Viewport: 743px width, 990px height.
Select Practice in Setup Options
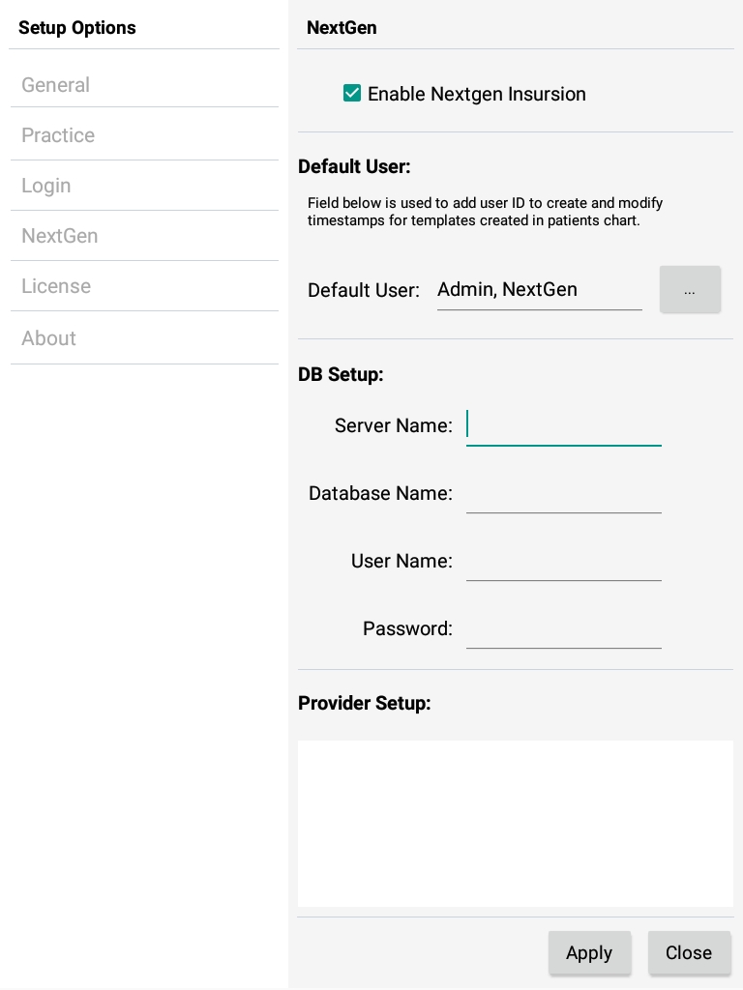coord(58,135)
